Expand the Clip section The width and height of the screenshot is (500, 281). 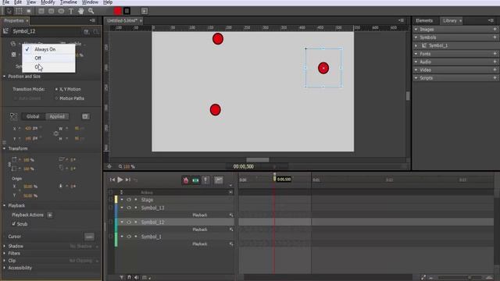coord(5,261)
